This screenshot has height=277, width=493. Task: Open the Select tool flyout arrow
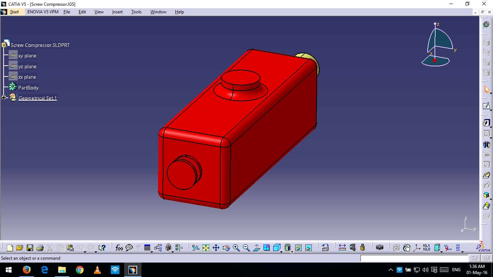491,93
